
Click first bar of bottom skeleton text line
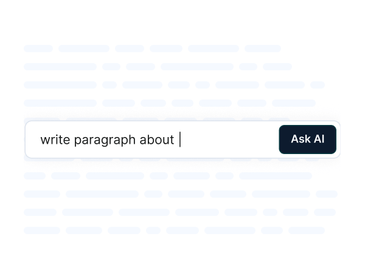pos(42,230)
